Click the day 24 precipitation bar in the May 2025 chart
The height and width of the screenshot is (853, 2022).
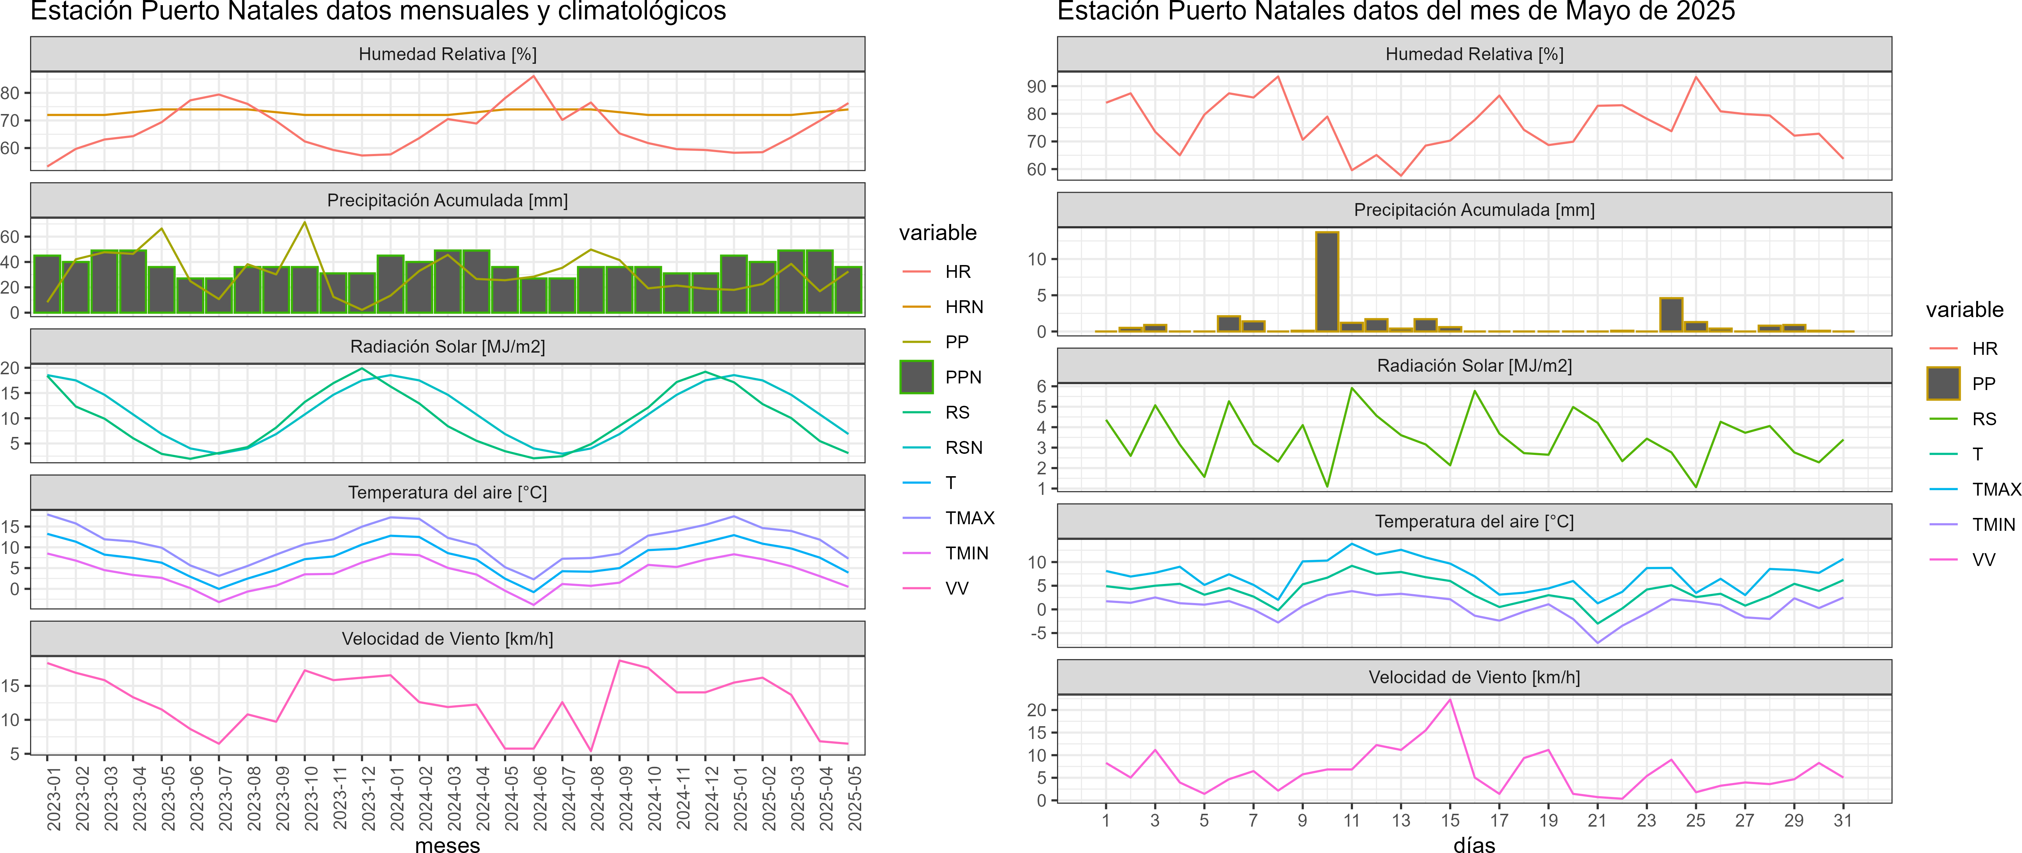pos(1670,315)
